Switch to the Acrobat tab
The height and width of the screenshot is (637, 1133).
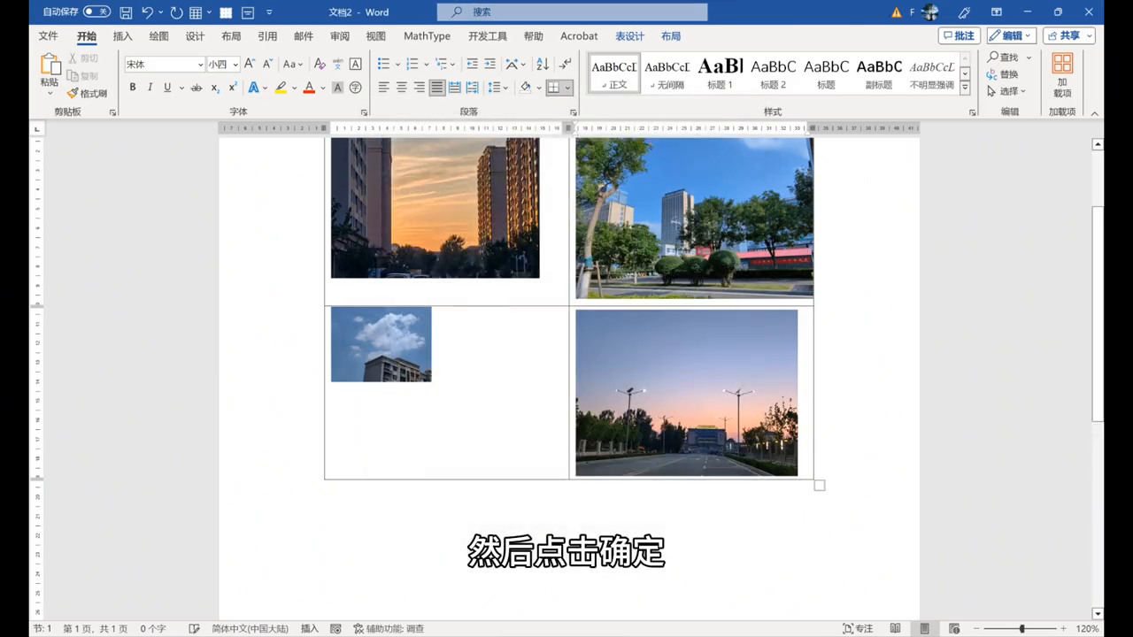[579, 36]
